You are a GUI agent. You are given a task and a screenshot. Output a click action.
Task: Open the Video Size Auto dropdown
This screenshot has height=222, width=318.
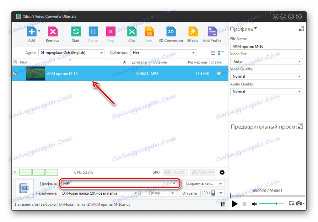pyautogui.click(x=266, y=61)
